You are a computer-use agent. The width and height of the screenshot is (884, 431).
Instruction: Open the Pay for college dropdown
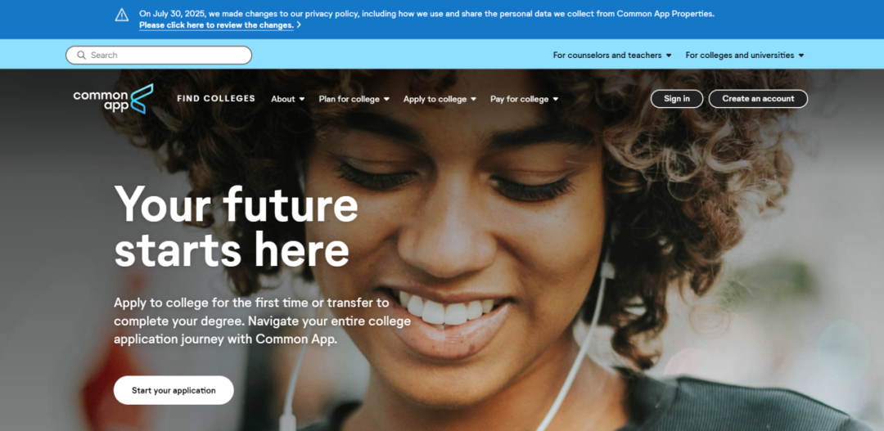pos(525,99)
